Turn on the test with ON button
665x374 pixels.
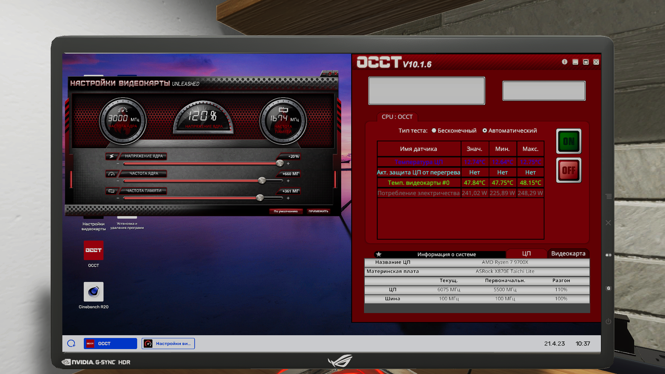pos(569,141)
